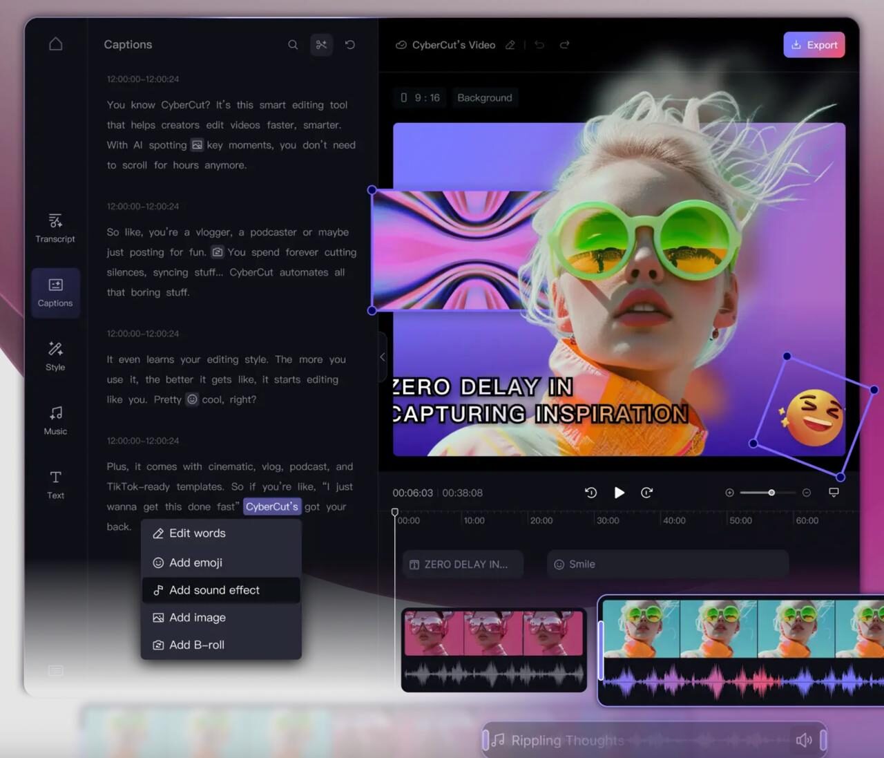Choose Add B-roll from the context menu

click(195, 644)
